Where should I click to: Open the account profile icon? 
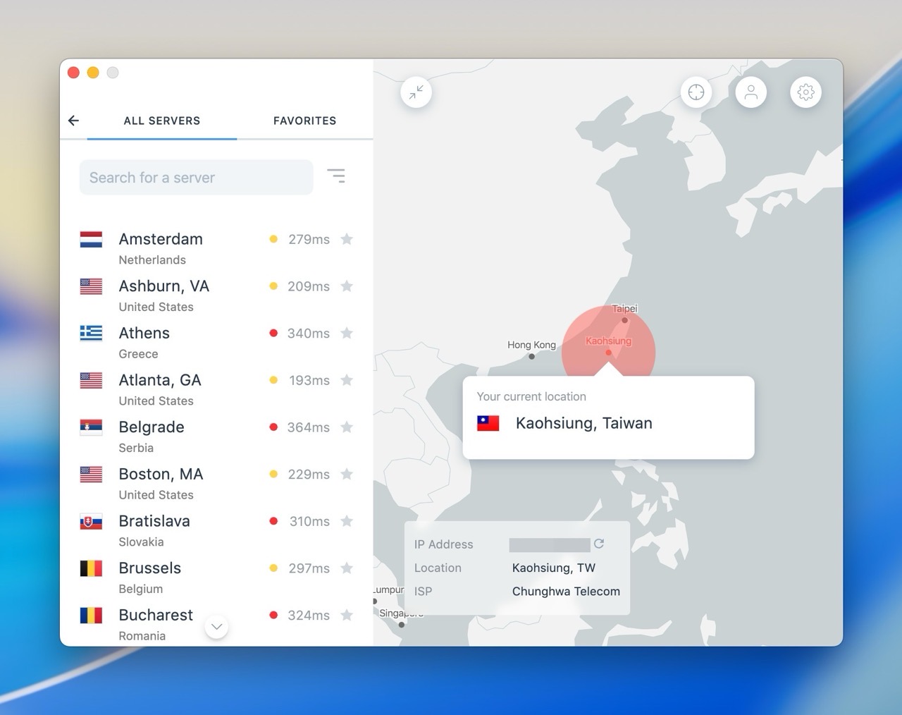[750, 92]
